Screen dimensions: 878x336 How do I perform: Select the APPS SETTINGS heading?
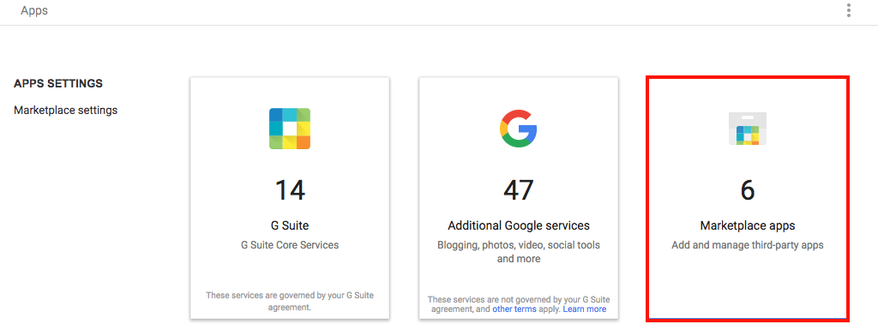tap(58, 83)
